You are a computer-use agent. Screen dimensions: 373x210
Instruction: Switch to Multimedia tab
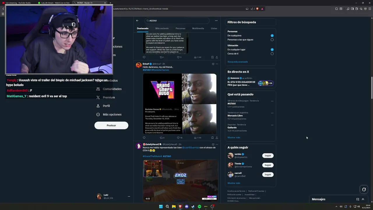tap(198, 28)
